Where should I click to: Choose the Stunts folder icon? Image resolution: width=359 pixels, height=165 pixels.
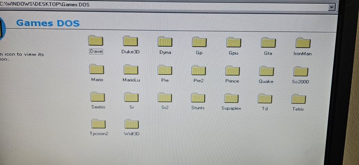tap(198, 98)
